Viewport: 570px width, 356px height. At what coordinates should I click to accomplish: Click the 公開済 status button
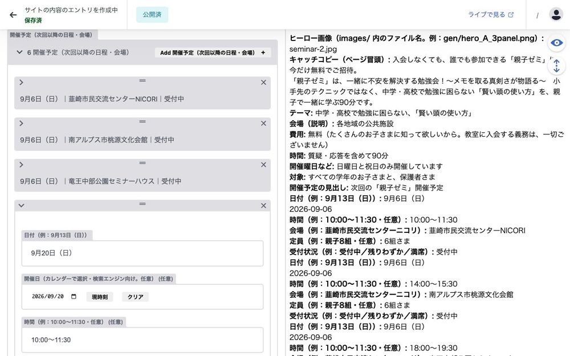point(152,15)
